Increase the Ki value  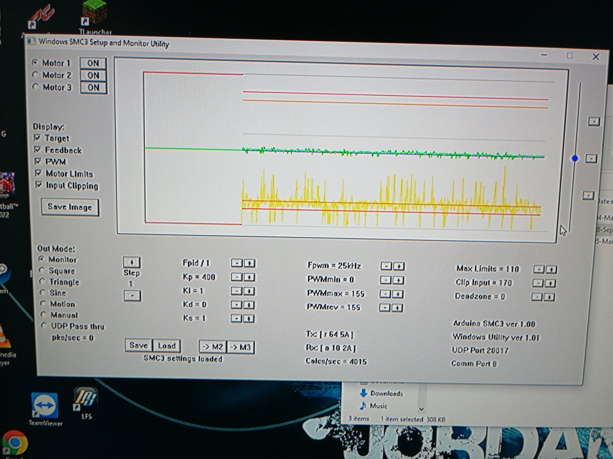pos(249,291)
